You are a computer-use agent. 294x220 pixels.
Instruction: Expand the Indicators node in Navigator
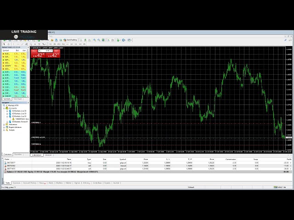pyautogui.click(x=4, y=124)
